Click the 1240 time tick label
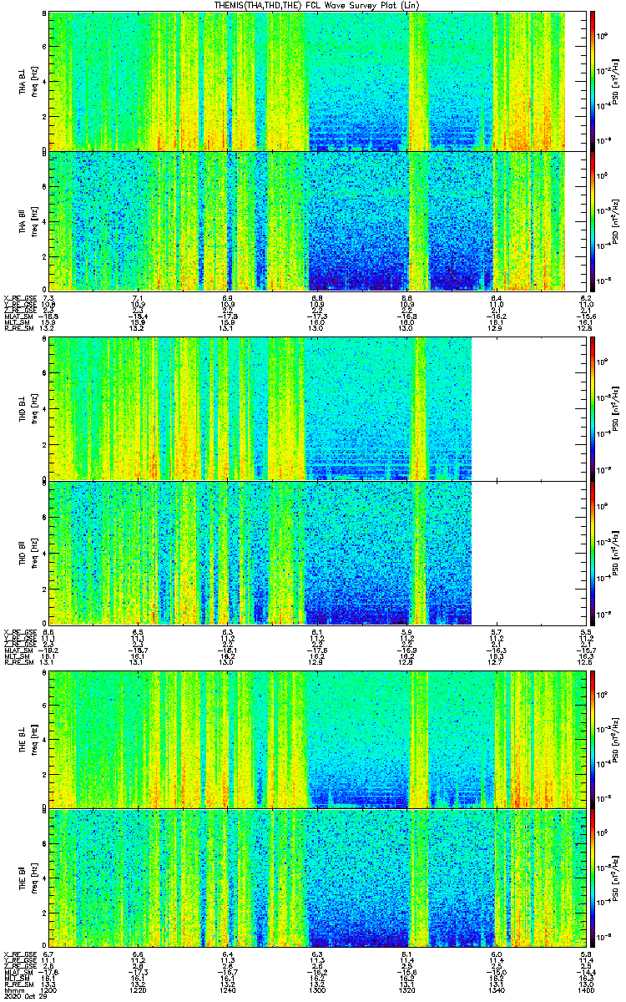The height and width of the screenshot is (1002, 626). (228, 992)
